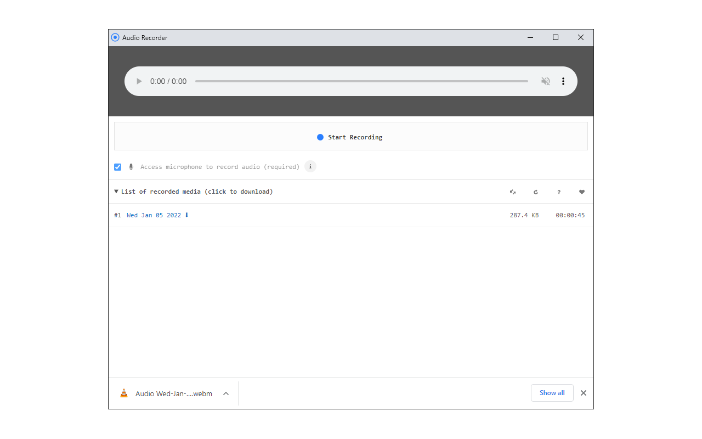Unmute the audio player
702x439 pixels.
pos(546,81)
